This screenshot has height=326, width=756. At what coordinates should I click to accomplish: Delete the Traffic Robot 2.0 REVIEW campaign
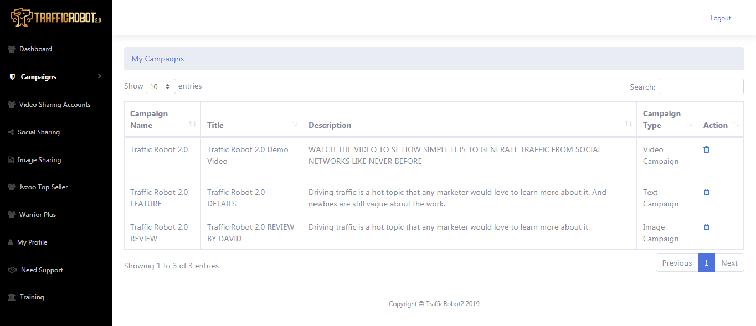tap(706, 227)
